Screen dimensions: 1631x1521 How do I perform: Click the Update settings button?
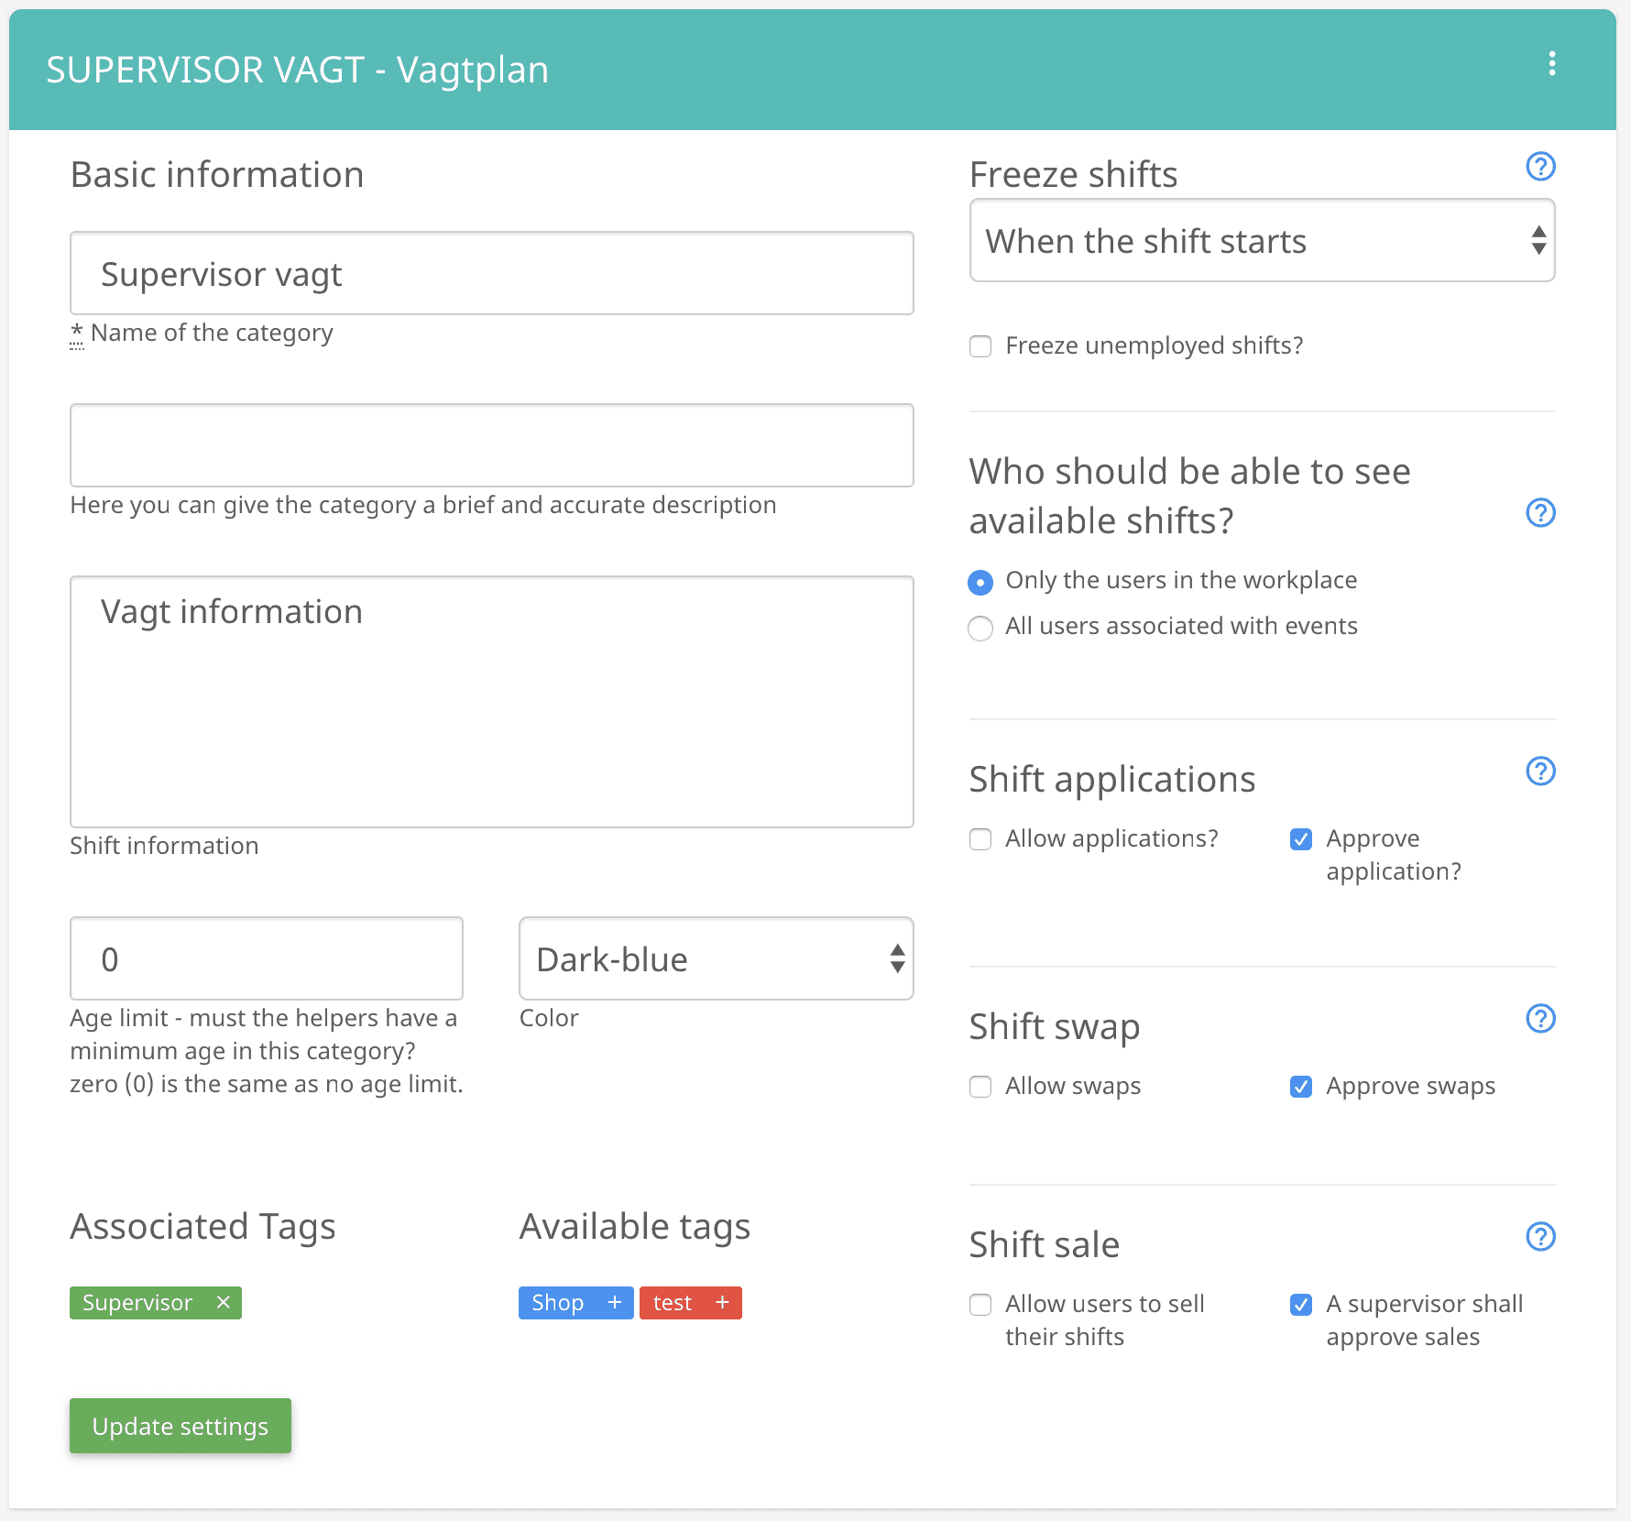click(x=181, y=1426)
